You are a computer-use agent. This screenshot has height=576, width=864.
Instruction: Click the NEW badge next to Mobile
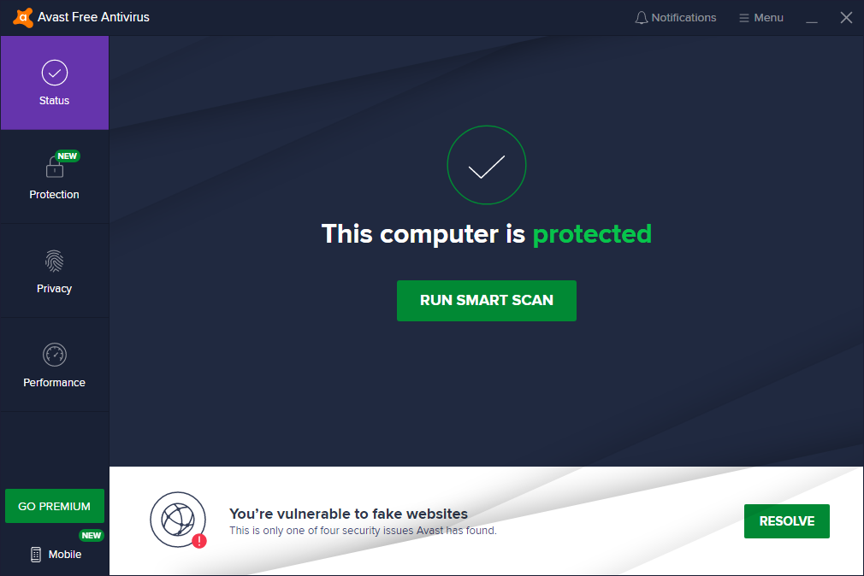click(91, 535)
